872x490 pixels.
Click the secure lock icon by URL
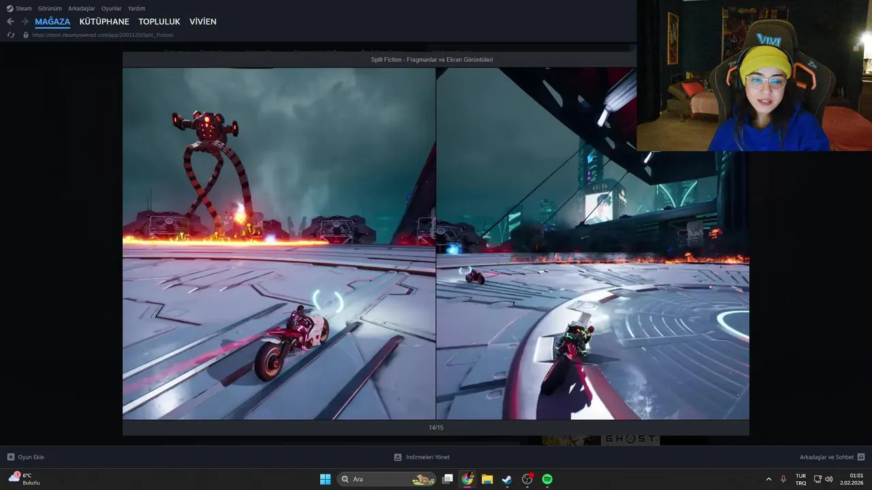(x=26, y=35)
